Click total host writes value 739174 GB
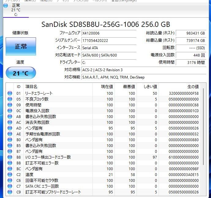Screen dimensions: 211x198 pyautogui.click(x=191, y=40)
